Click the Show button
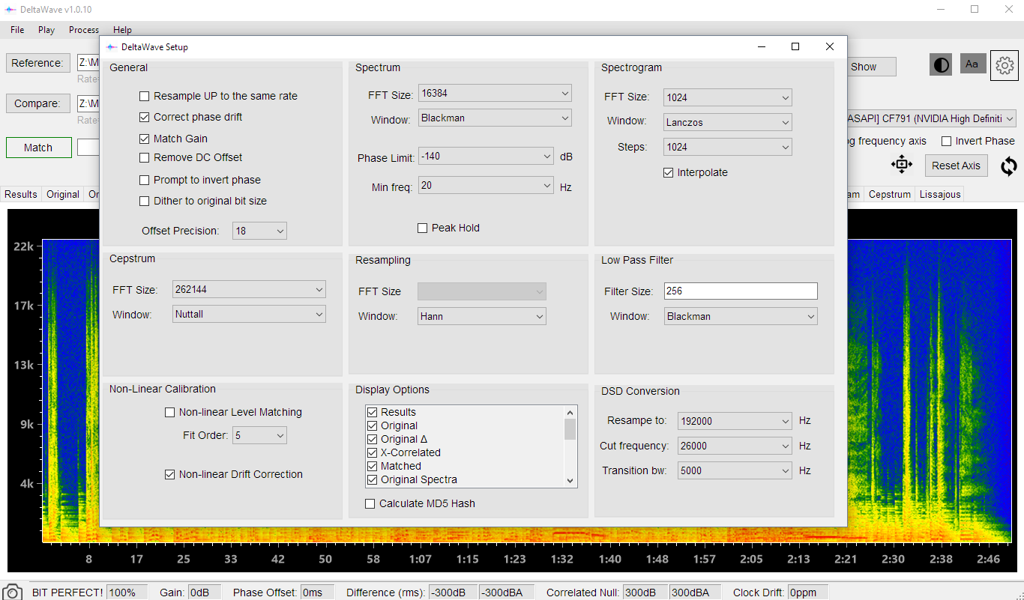 click(x=871, y=67)
